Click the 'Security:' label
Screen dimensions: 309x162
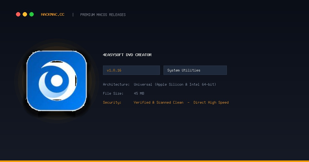tap(112, 102)
